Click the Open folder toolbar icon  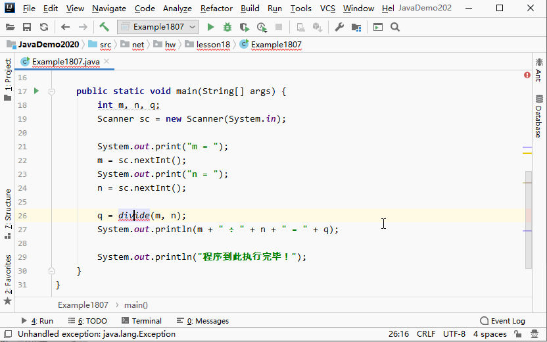(11, 27)
